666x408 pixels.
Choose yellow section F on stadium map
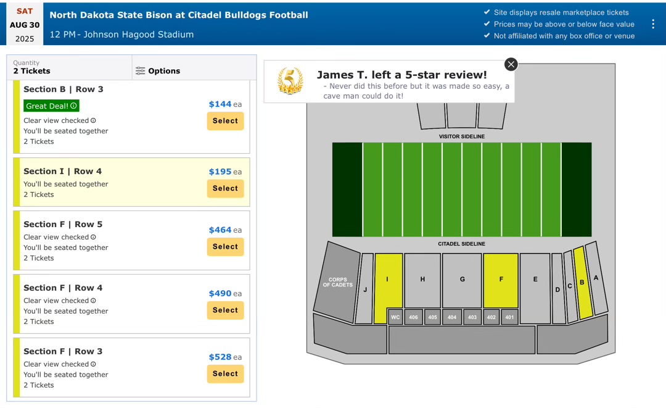tap(501, 280)
